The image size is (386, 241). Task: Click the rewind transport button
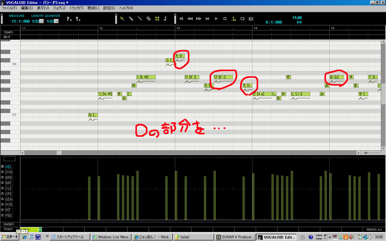(190, 19)
